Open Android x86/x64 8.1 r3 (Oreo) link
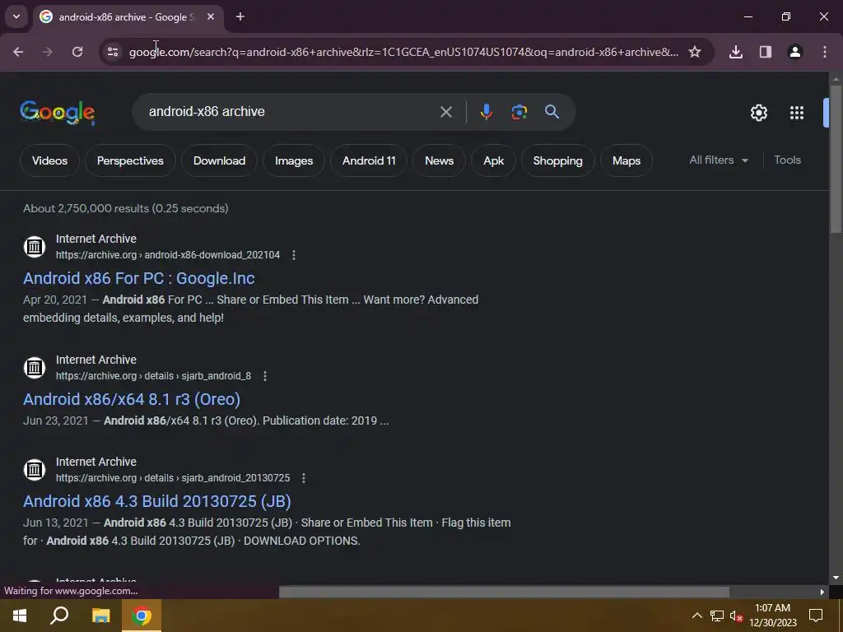 coord(132,399)
